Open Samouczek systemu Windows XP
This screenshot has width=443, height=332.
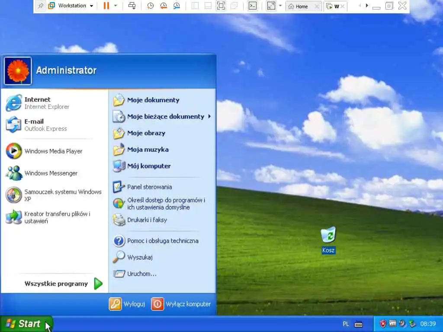(55, 195)
